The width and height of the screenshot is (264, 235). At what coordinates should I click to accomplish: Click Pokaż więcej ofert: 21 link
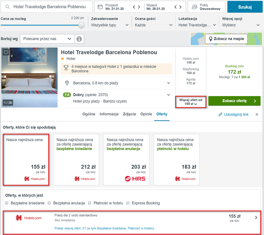click(x=104, y=228)
